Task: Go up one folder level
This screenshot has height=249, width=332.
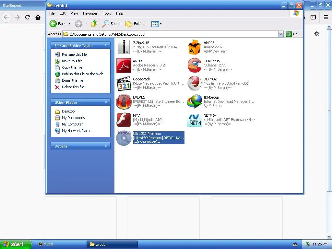Action: point(94,24)
